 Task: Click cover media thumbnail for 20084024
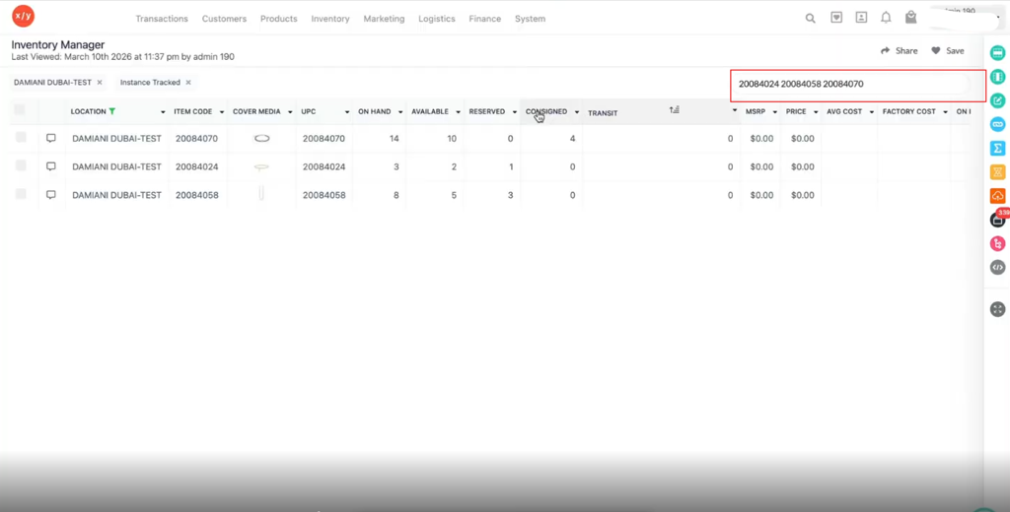260,166
